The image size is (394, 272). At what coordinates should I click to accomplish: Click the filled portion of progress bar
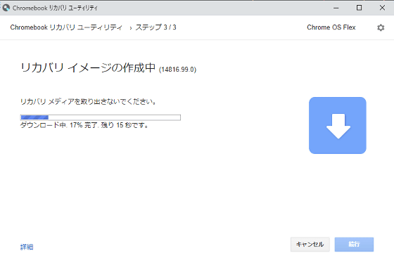tap(34, 117)
